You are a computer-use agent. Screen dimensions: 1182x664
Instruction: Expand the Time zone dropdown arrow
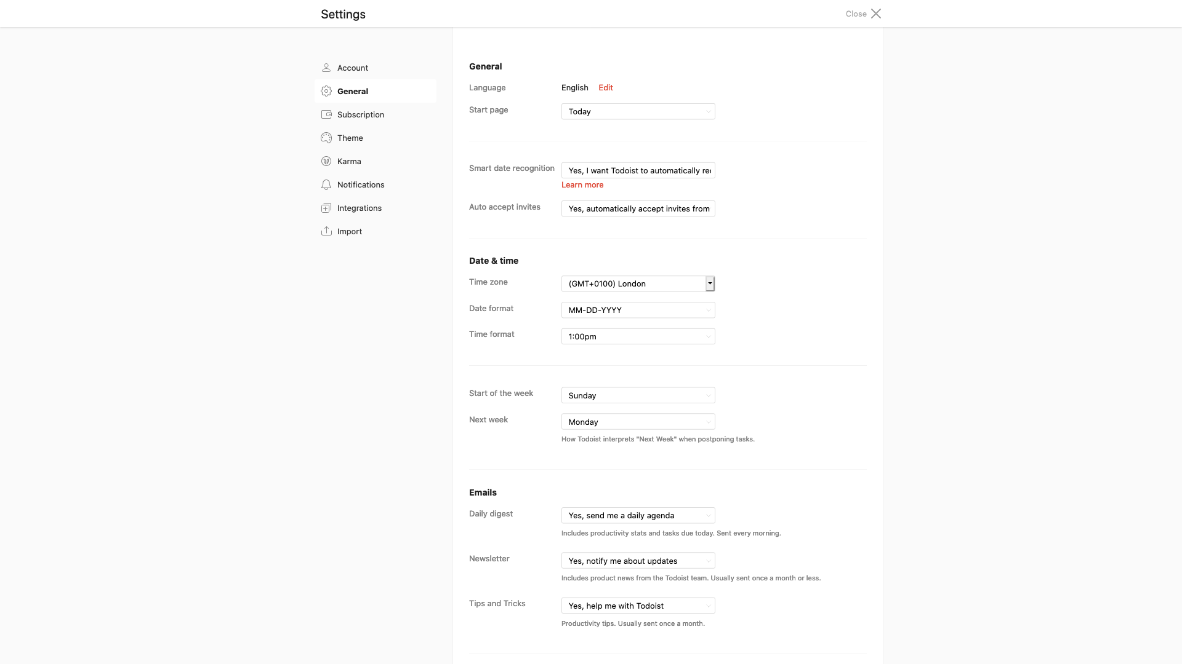[710, 283]
